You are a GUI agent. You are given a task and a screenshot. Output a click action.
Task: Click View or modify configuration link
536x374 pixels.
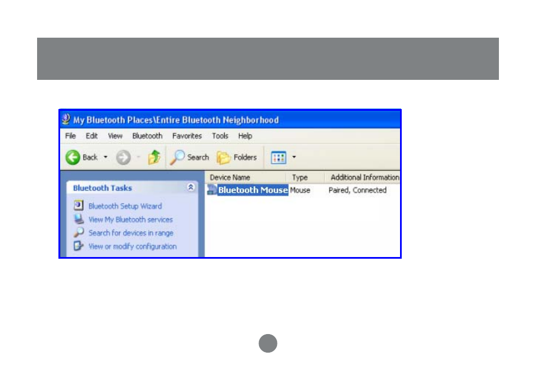(133, 246)
